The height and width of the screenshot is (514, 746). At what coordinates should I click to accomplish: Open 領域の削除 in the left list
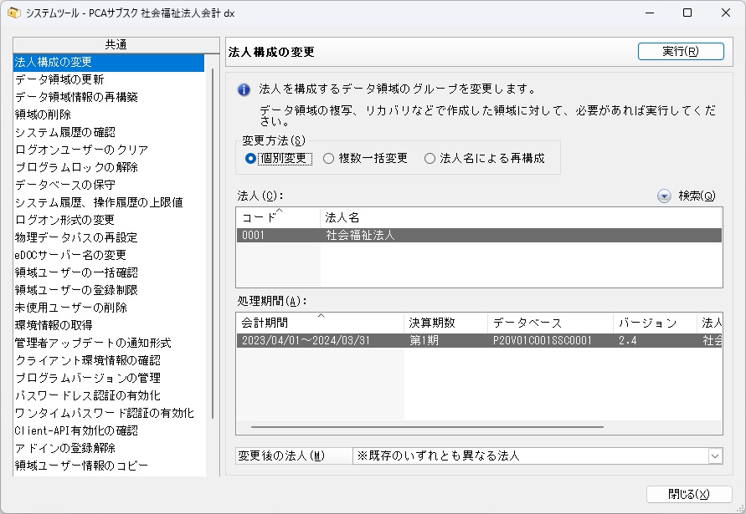[x=43, y=115]
